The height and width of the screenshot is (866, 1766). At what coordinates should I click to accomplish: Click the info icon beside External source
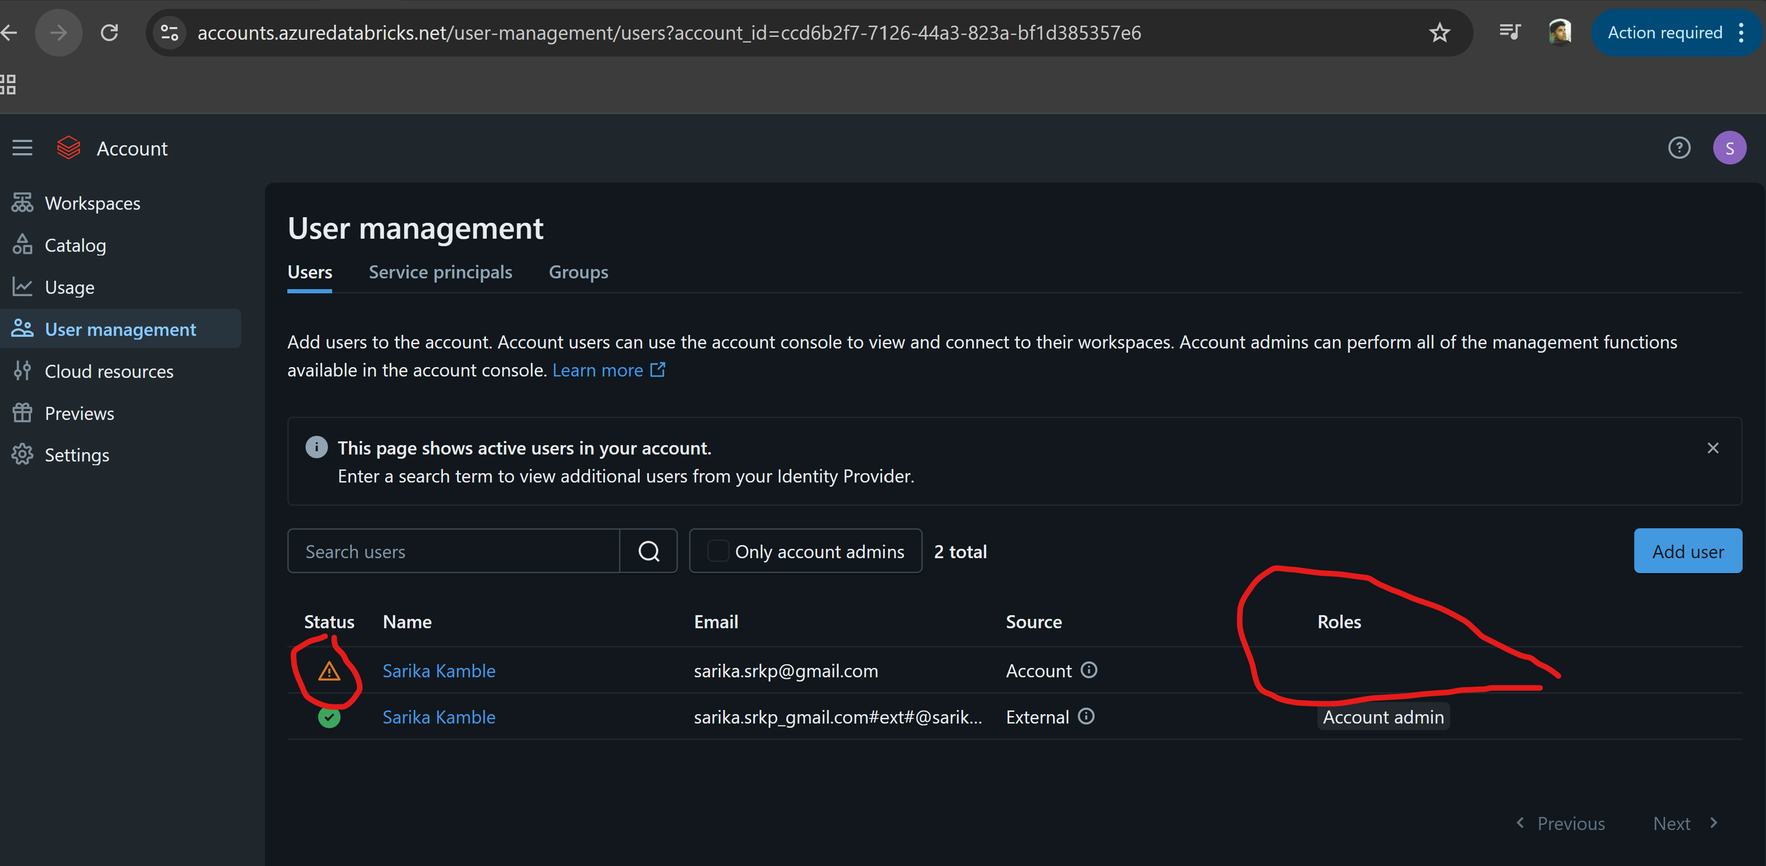[x=1087, y=717]
